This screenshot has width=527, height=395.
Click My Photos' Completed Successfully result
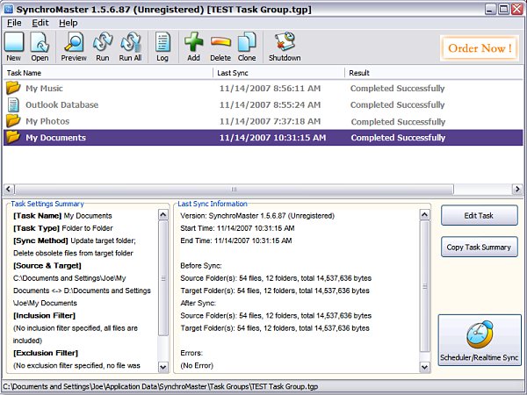click(x=398, y=122)
